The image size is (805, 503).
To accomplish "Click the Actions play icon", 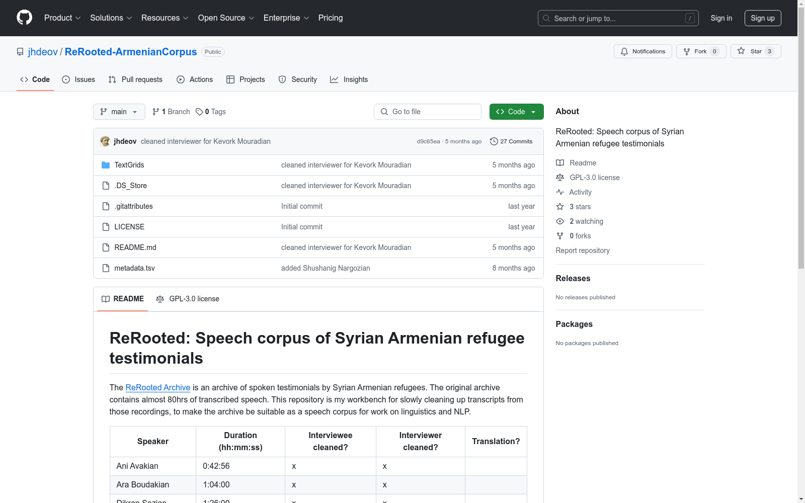I will click(x=181, y=79).
